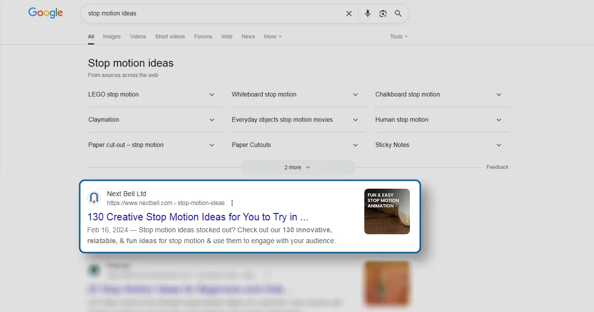
Task: Click the Next Bell Ltd favicon
Action: pos(94,198)
